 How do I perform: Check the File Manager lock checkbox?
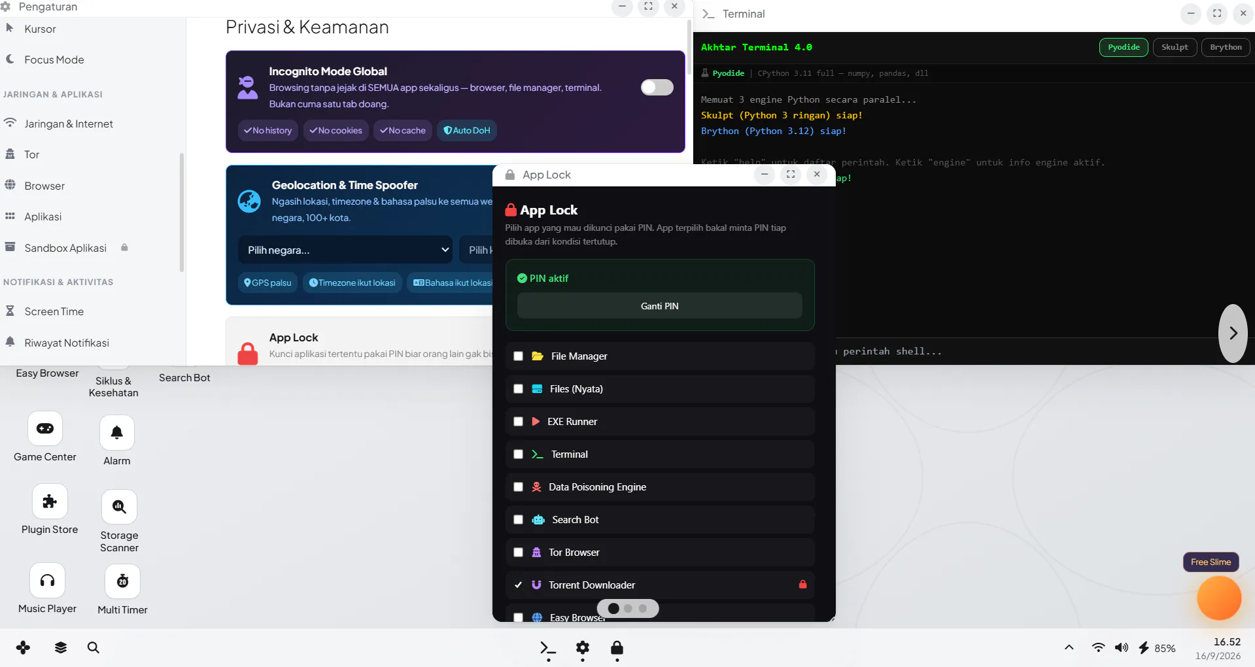(x=519, y=356)
